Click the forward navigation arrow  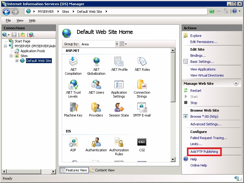15,12
